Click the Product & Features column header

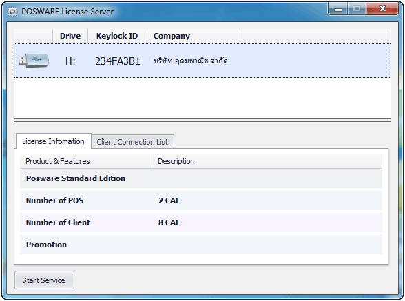click(x=85, y=161)
